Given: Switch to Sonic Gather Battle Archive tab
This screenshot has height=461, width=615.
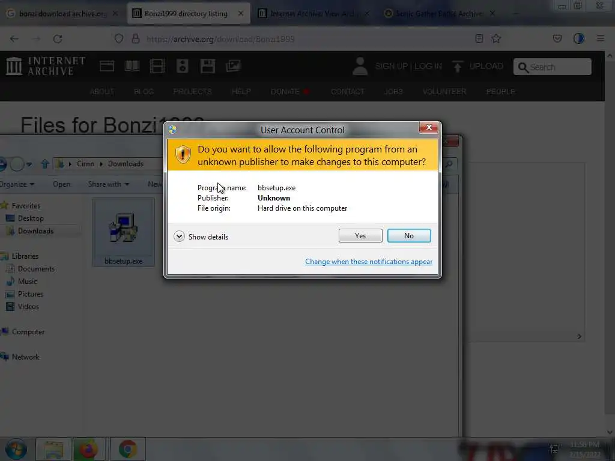Looking at the screenshot, I should (x=439, y=13).
